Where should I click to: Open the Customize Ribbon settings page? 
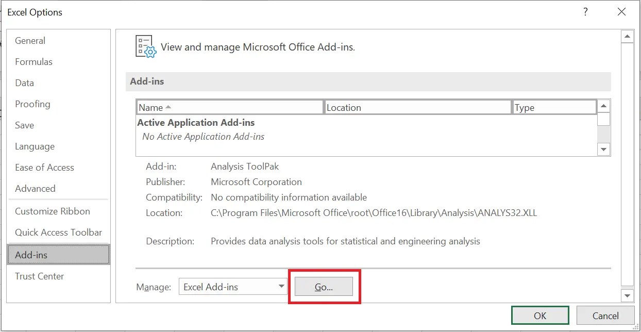pyautogui.click(x=52, y=211)
